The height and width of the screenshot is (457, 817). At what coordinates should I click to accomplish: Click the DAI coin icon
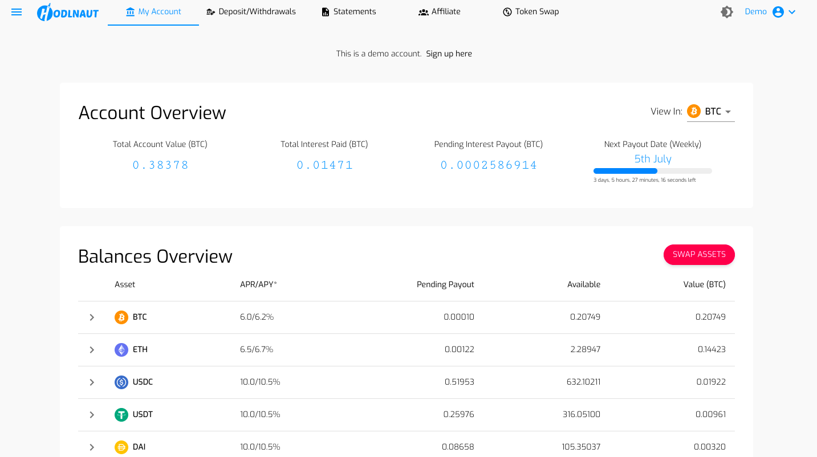[x=121, y=447]
